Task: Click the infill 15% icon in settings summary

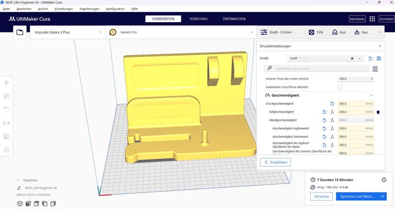Action: 312,32
